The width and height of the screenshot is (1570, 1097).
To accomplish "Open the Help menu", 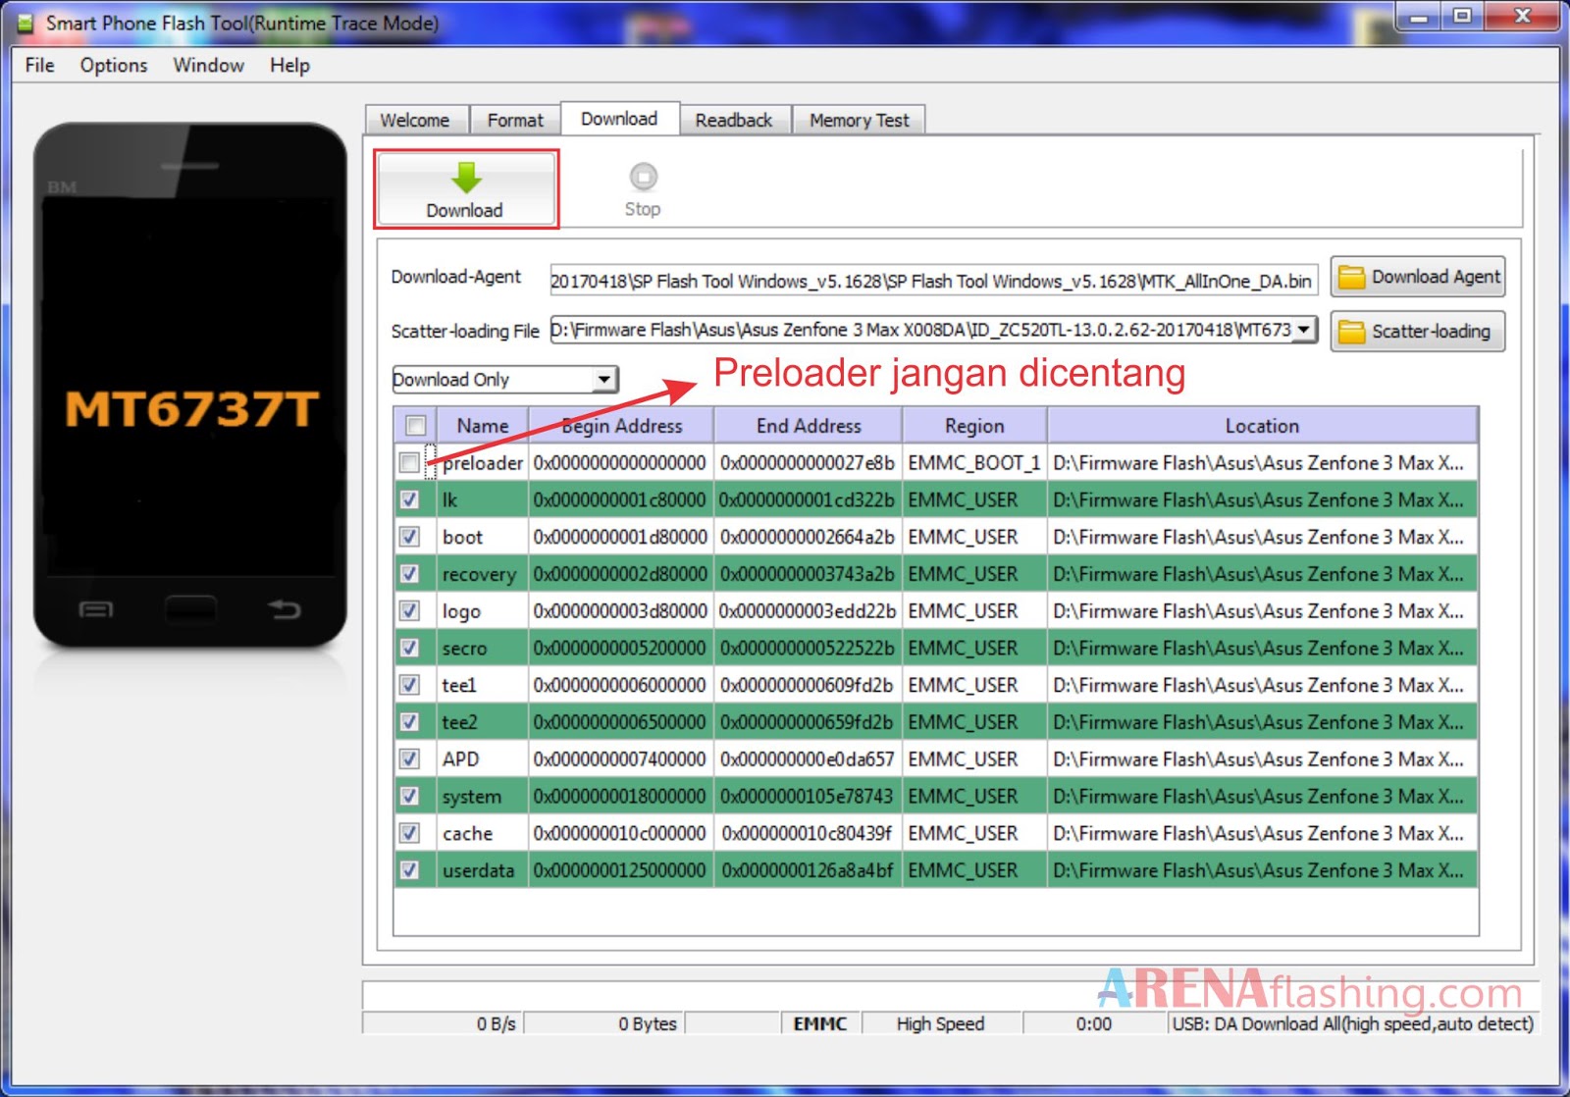I will tap(288, 65).
